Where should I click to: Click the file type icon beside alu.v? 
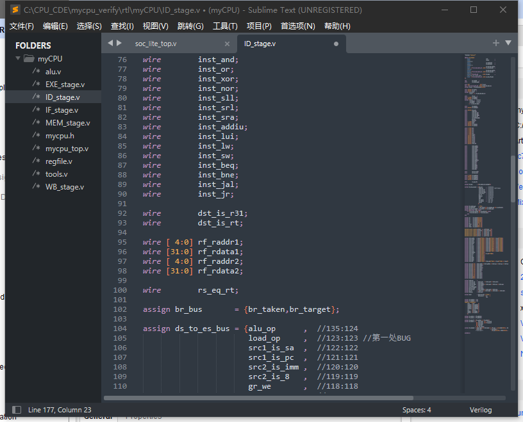37,71
